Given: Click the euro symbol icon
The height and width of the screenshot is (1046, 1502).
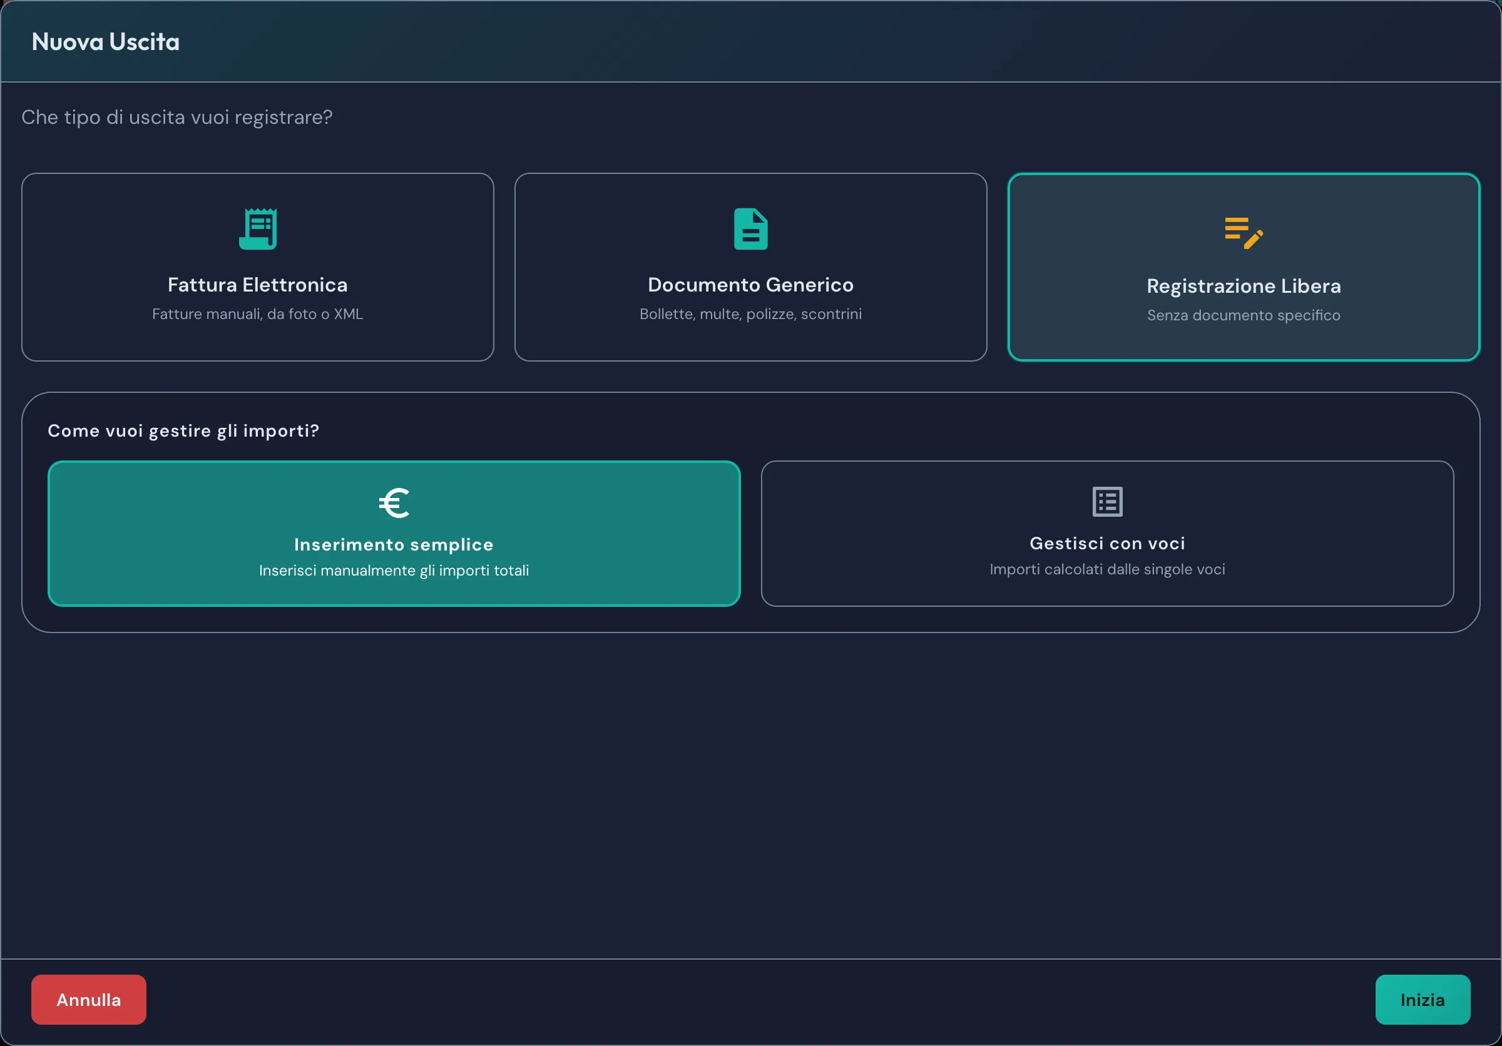Looking at the screenshot, I should (394, 503).
